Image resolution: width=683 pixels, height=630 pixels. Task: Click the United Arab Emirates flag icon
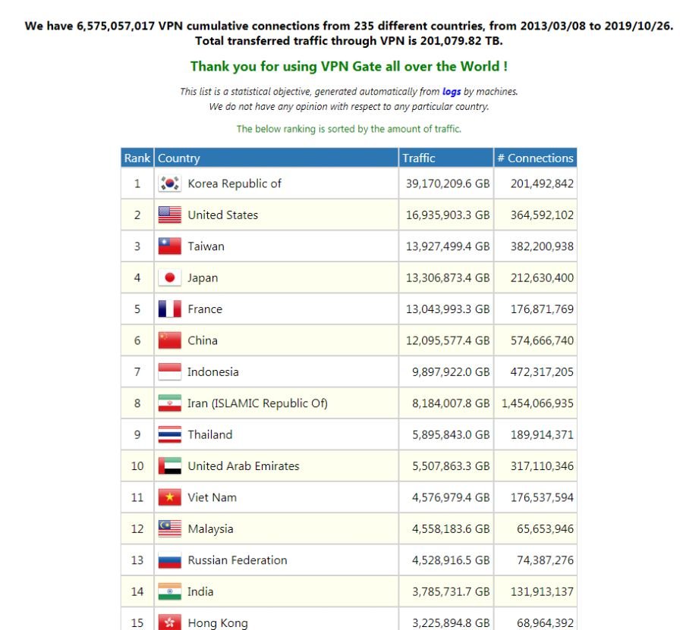pos(169,466)
